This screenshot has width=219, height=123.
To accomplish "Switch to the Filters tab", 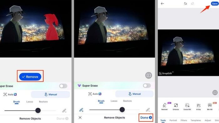I will [184, 121].
